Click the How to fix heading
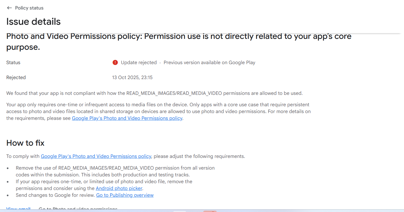This screenshot has height=212, width=404. click(x=25, y=143)
